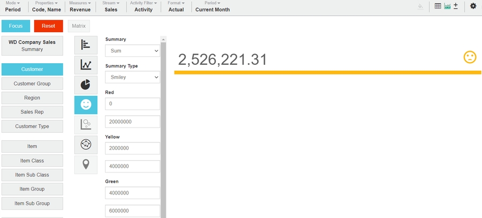
Task: Open the bubble scatter chart icon
Action: tap(86, 124)
